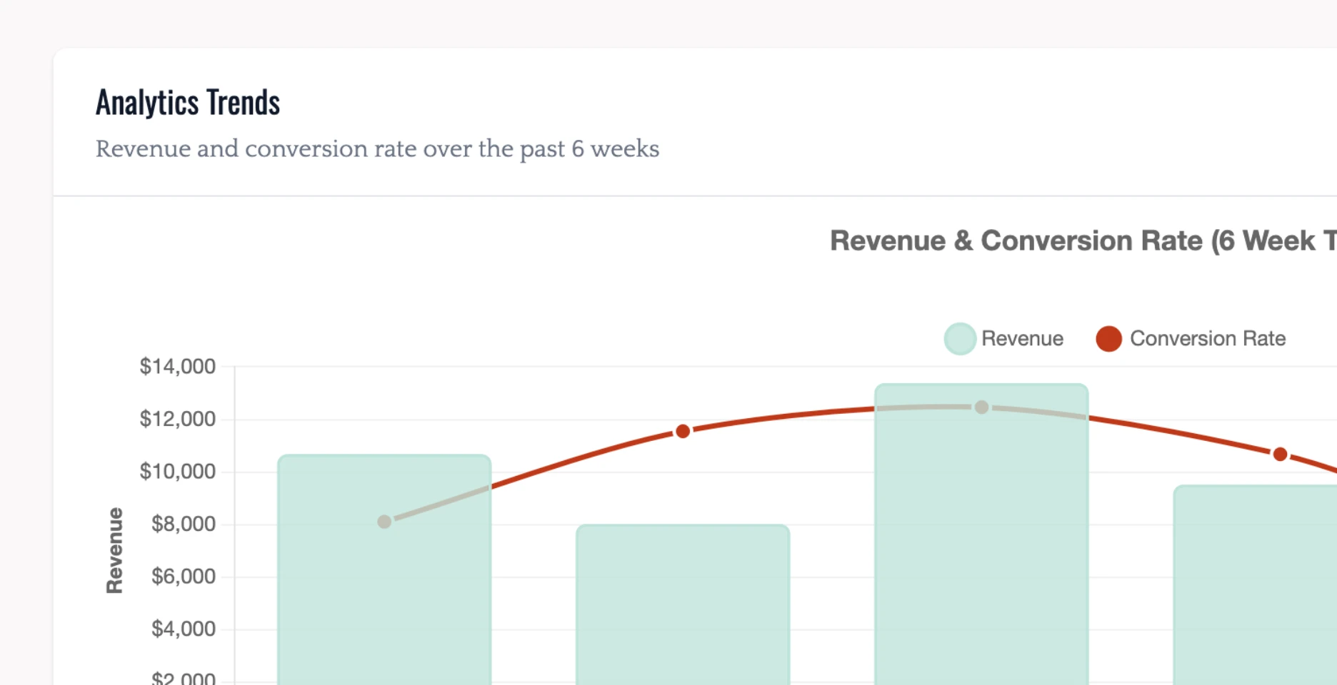The height and width of the screenshot is (685, 1337).
Task: Click the conversion point on the tallest bar
Action: (982, 407)
